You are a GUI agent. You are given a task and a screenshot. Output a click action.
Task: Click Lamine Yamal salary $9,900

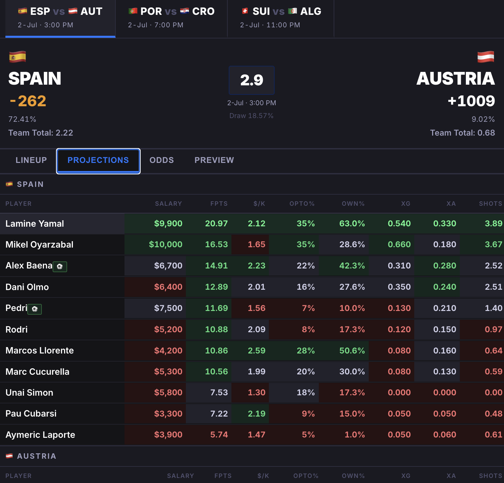point(168,224)
